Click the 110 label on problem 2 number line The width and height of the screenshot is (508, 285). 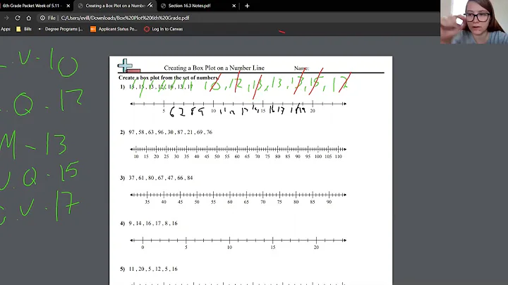[x=338, y=157]
